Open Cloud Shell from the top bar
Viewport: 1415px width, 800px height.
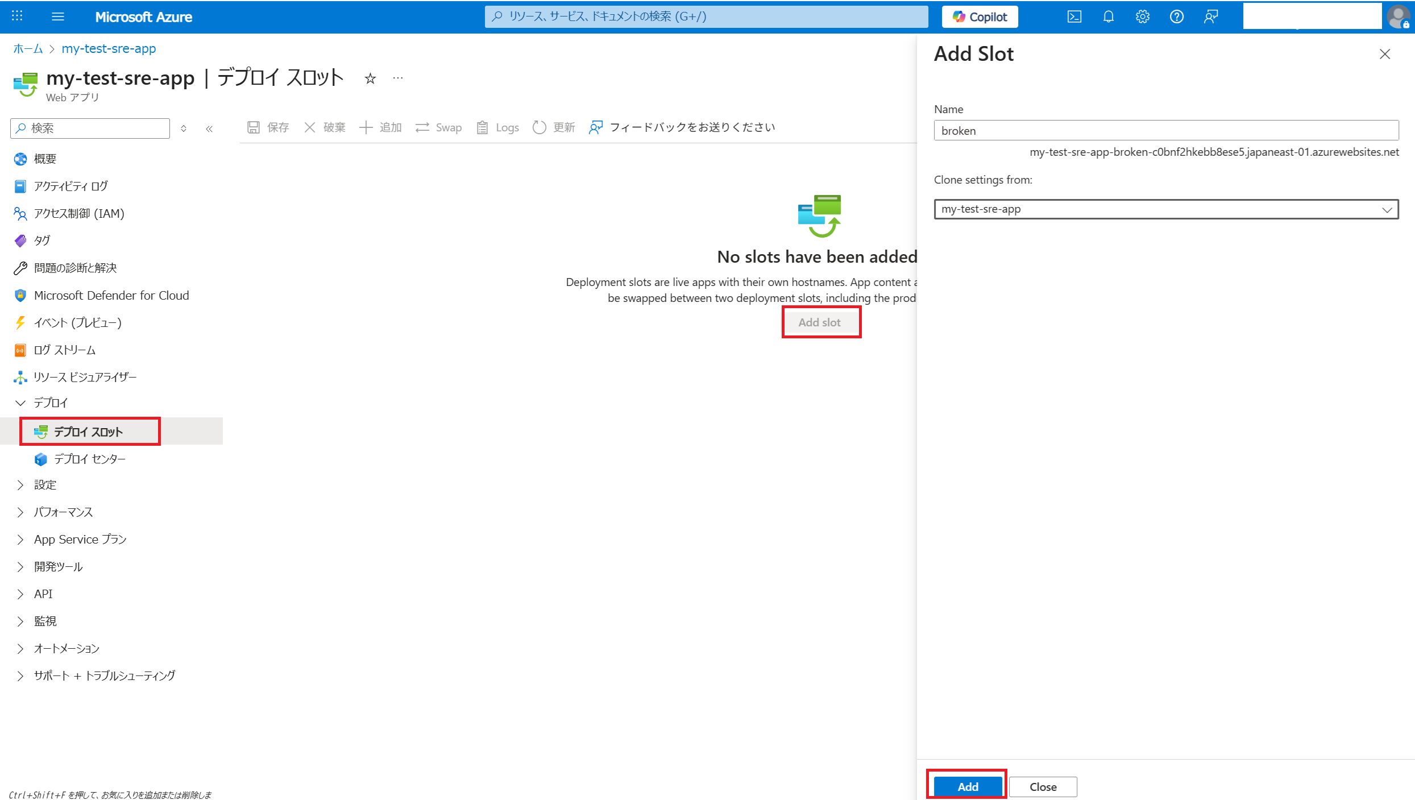1074,16
